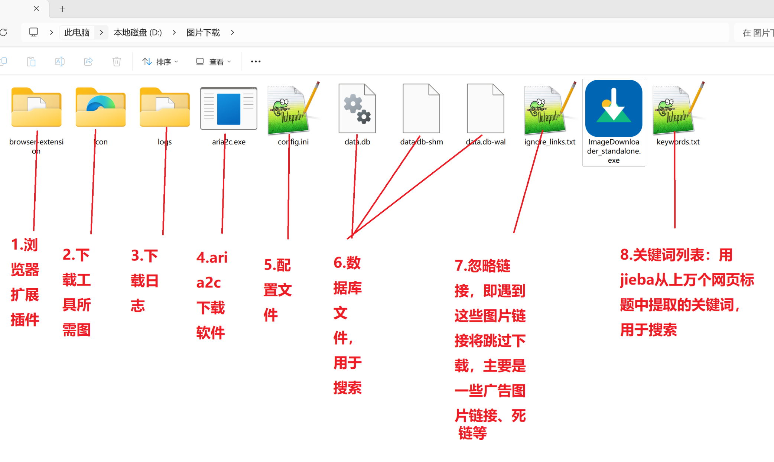
Task: Click the Refresh button beside address bar
Action: click(x=4, y=32)
